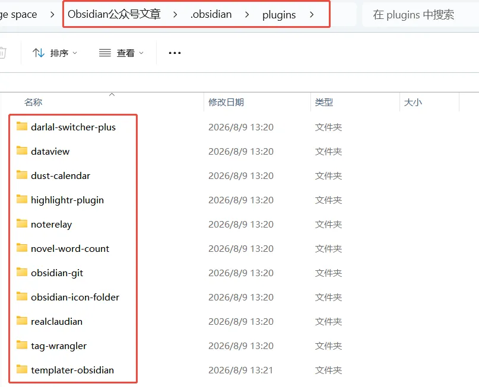
Task: Select the novel-word-count folder name
Action: pyautogui.click(x=70, y=248)
